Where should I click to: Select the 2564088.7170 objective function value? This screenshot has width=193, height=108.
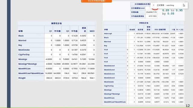pyautogui.click(x=151, y=12)
